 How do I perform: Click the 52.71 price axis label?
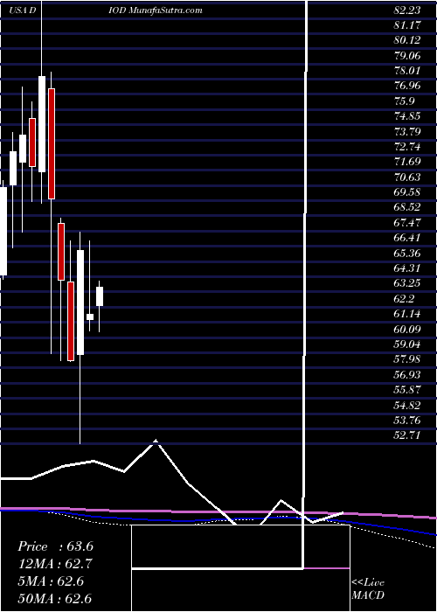point(406,436)
